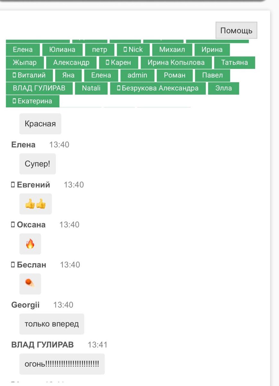Click Georgii's name in the chat
The width and height of the screenshot is (279, 386).
pos(25,305)
